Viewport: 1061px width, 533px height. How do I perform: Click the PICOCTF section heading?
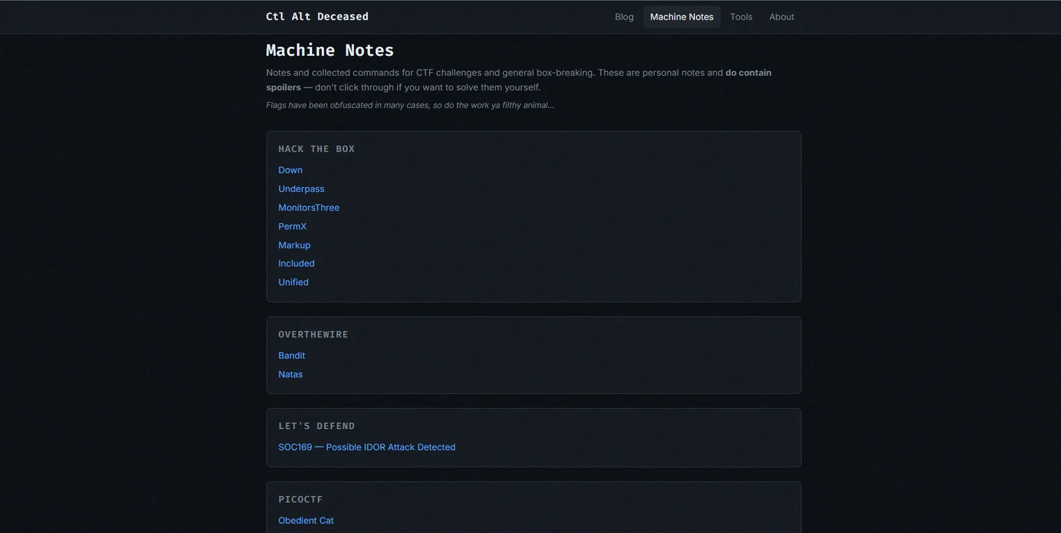tap(301, 499)
